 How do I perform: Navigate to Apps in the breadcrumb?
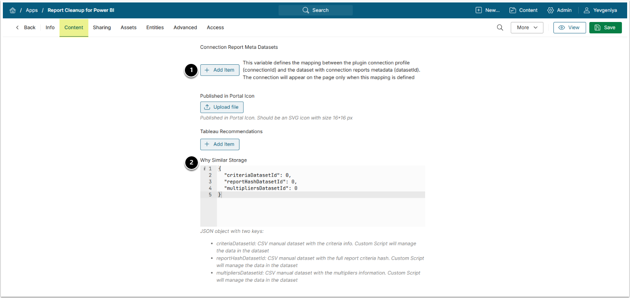coord(32,10)
